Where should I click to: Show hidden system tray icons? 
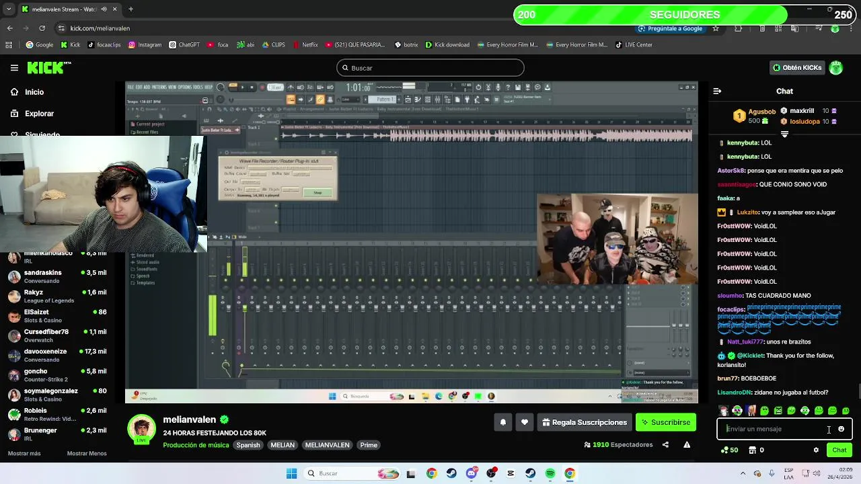(x=743, y=473)
